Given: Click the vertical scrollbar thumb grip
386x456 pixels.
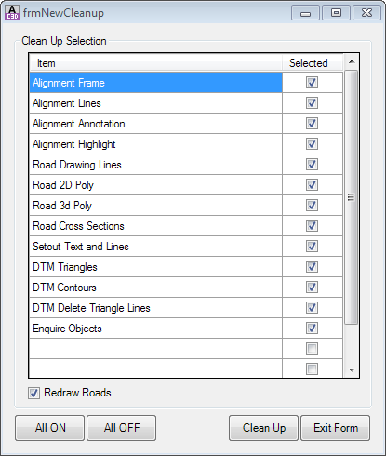Looking at the screenshot, I should (x=351, y=197).
